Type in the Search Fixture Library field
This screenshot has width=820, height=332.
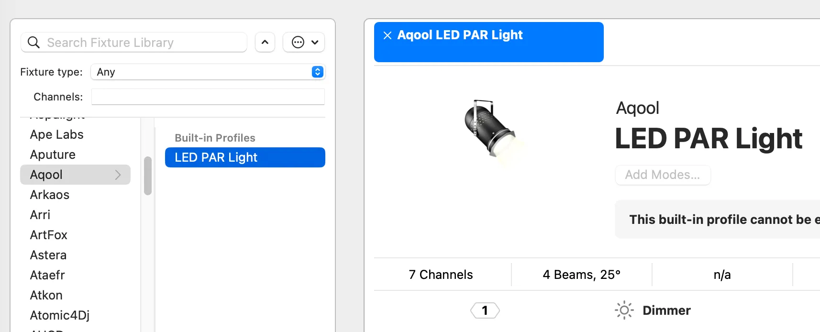coord(144,43)
